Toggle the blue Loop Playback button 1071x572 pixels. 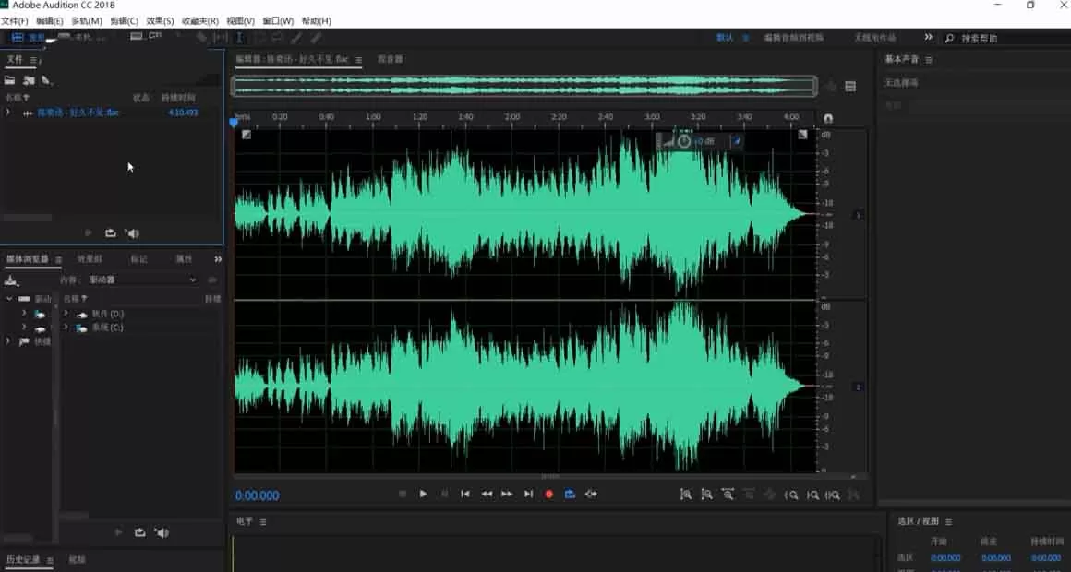(570, 494)
